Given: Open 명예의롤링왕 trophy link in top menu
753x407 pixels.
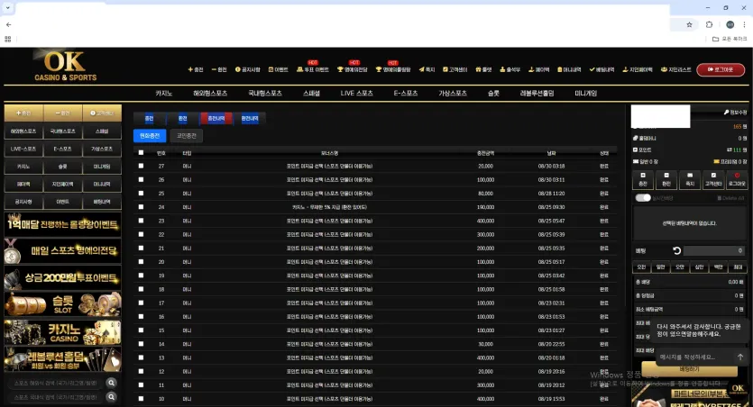Looking at the screenshot, I should pos(393,69).
